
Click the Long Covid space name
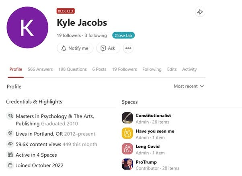(148, 147)
